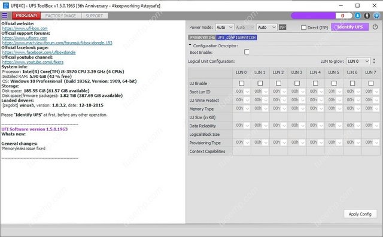Open the third Power mode Auto dropdown
383x237 pixels.
267,27
